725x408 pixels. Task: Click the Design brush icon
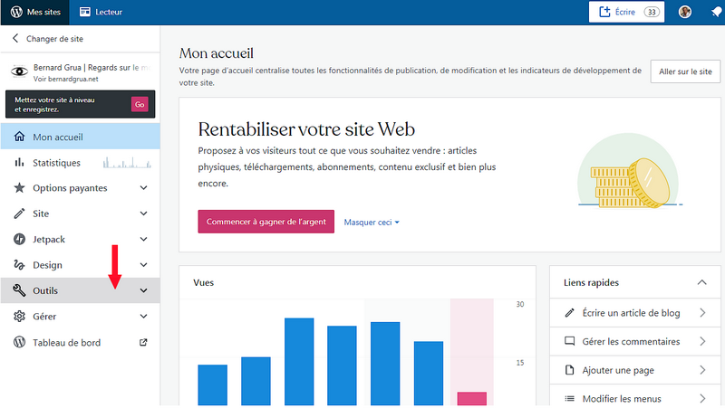pyautogui.click(x=19, y=265)
